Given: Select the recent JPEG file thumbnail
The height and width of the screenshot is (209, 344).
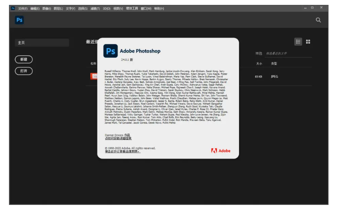Looking at the screenshot, I should point(94,76).
